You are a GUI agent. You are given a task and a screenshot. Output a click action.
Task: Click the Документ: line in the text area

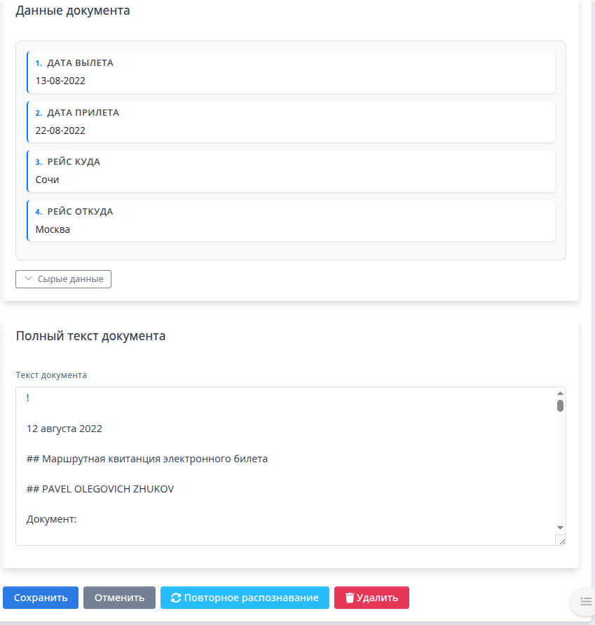51,519
